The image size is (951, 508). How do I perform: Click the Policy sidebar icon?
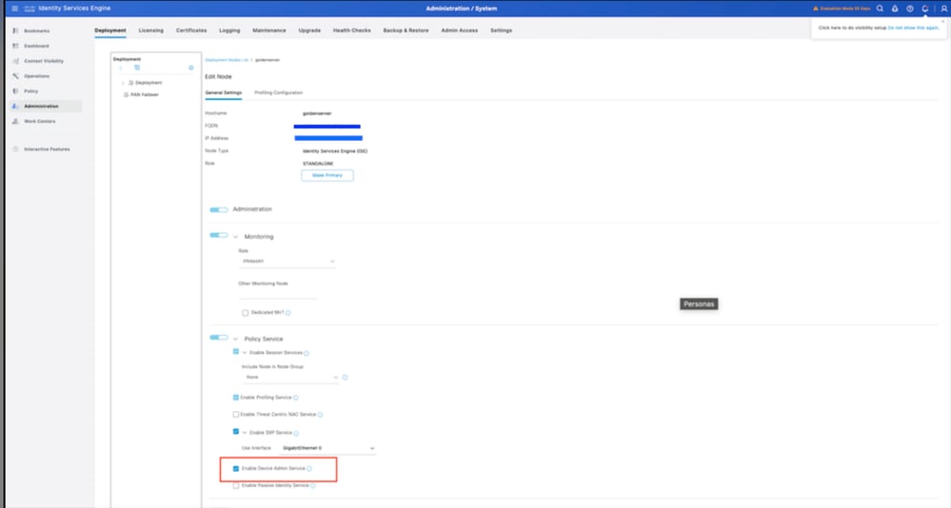16,91
